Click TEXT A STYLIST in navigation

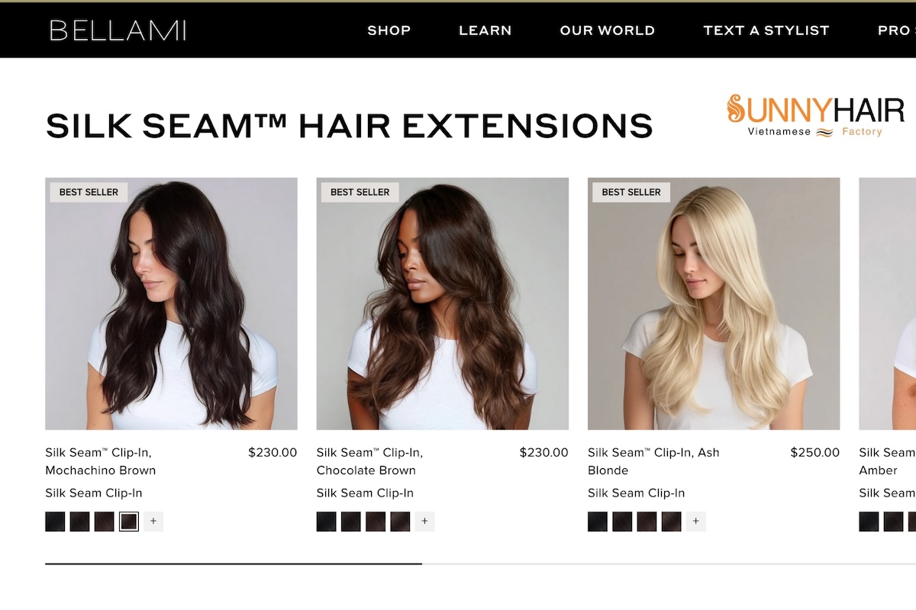click(x=766, y=30)
